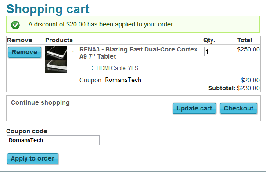Viewport: 266px width, 172px height.
Task: Click the HDMI Cable arrow bullet icon
Action: coord(92,68)
